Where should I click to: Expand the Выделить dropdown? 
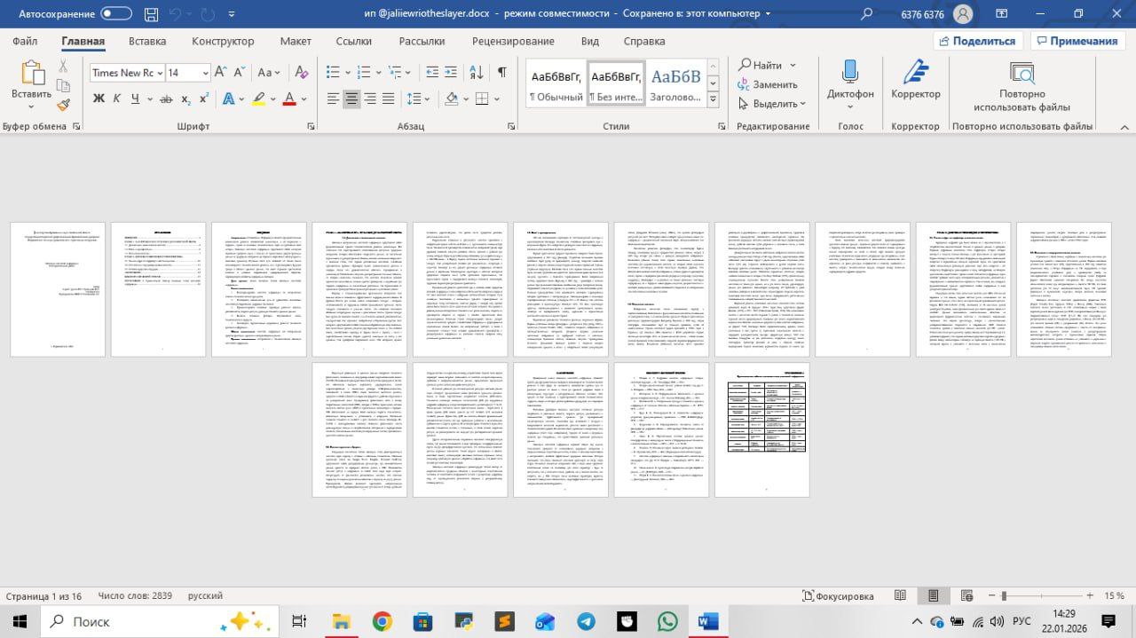pos(802,104)
